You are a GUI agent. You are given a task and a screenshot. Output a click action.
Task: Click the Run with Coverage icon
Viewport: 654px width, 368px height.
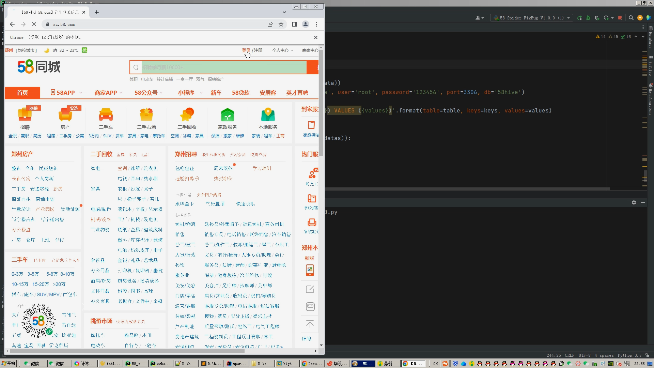point(597,18)
